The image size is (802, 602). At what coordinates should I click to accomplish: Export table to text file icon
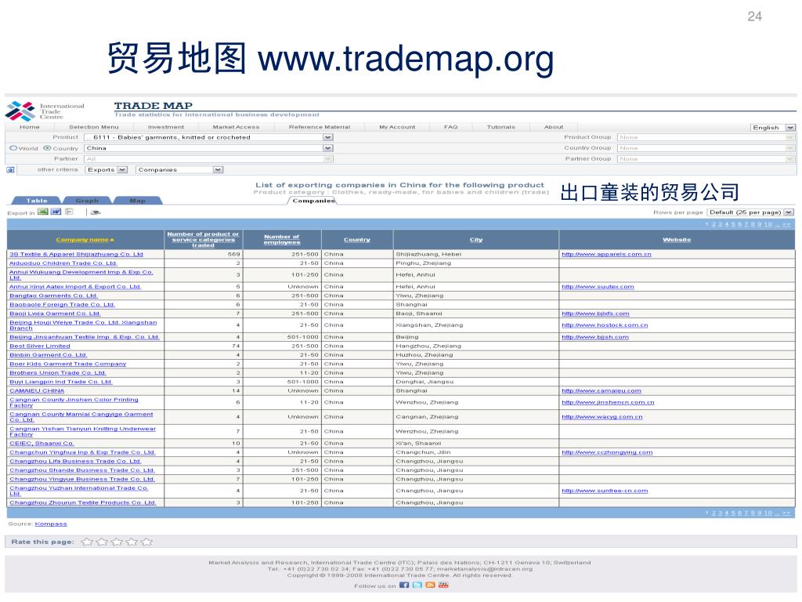click(69, 212)
